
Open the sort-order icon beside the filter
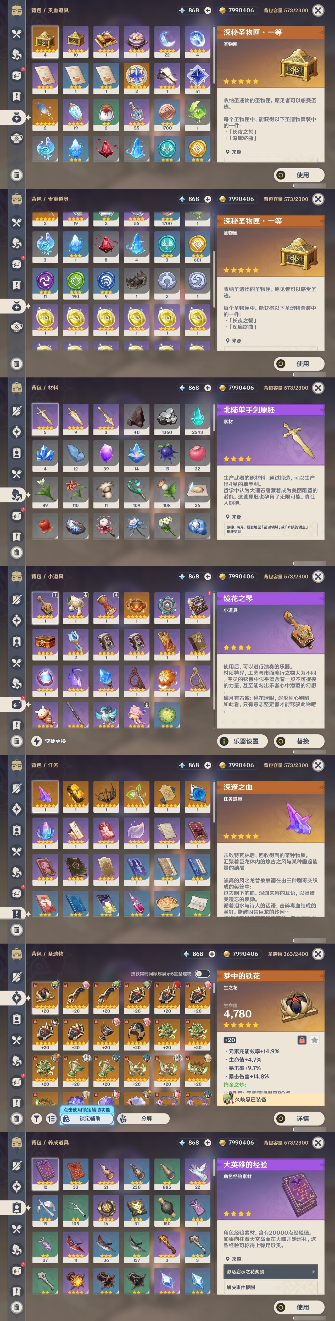point(51,1118)
